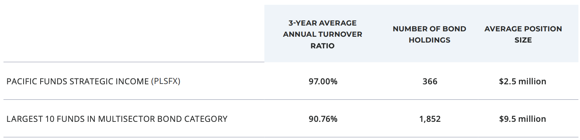Viewport: 580px width, 140px height.
Task: Click the Average Position Size column header
Action: coord(523,34)
